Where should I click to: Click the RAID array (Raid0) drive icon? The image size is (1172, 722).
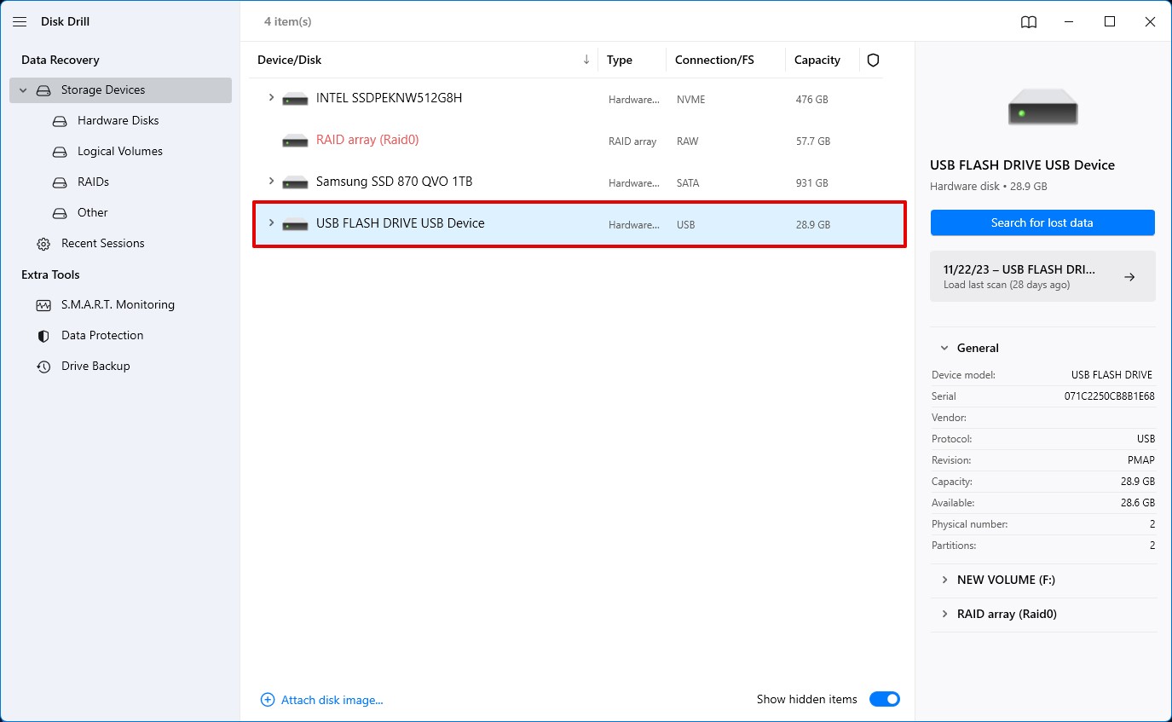(295, 141)
